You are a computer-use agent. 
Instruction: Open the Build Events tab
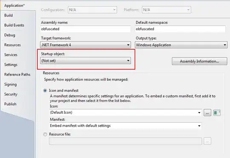pyautogui.click(x=14, y=25)
